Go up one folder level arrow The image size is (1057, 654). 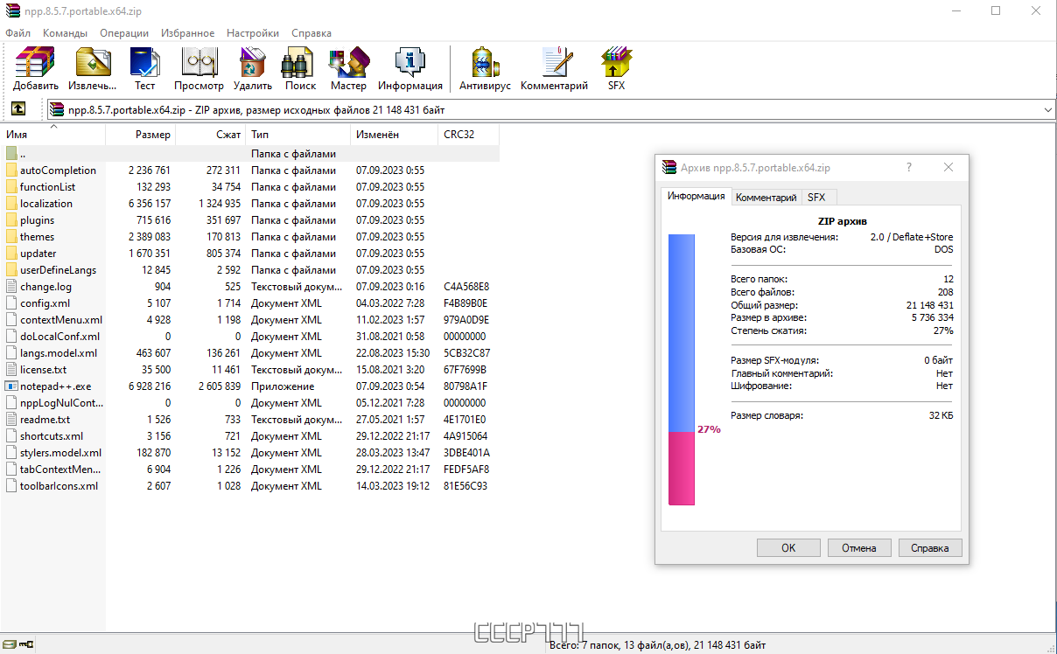click(17, 109)
